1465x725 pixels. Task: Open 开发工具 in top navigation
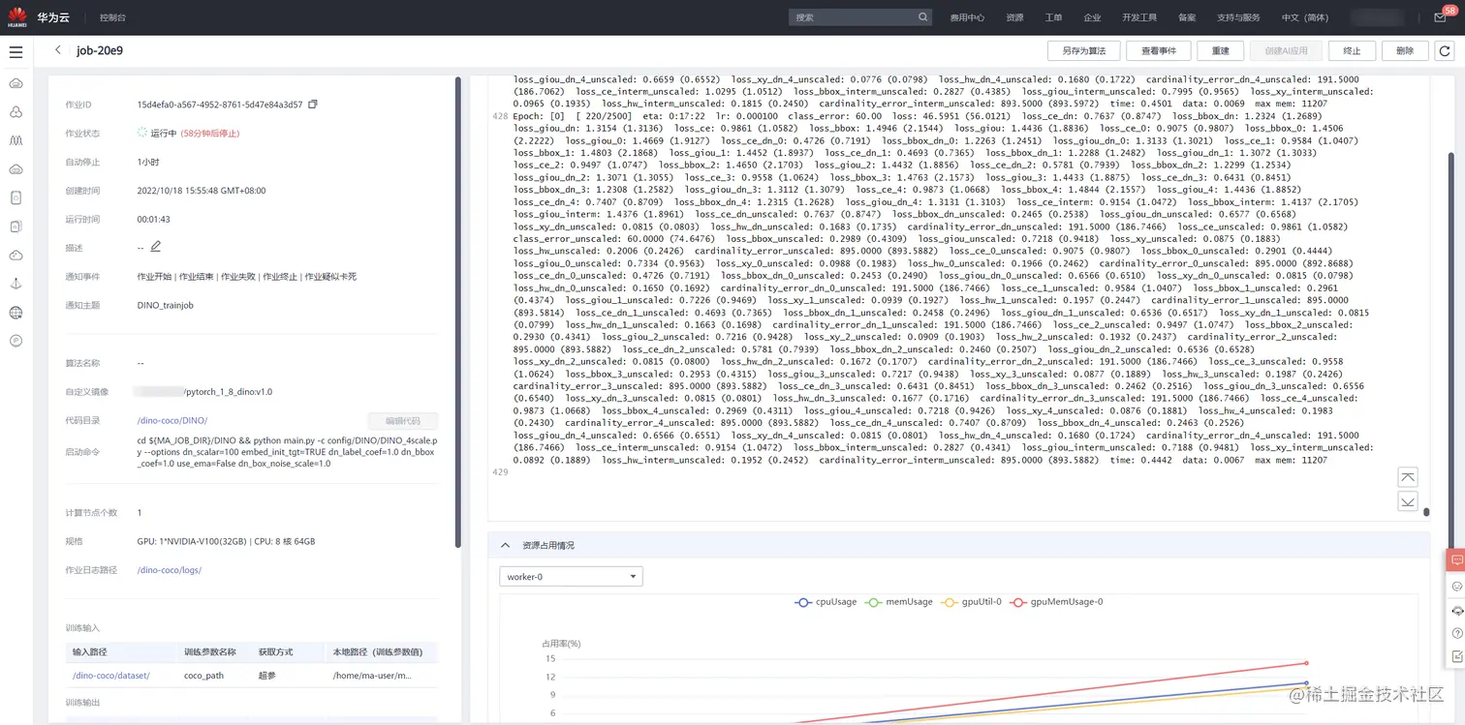pyautogui.click(x=1139, y=17)
